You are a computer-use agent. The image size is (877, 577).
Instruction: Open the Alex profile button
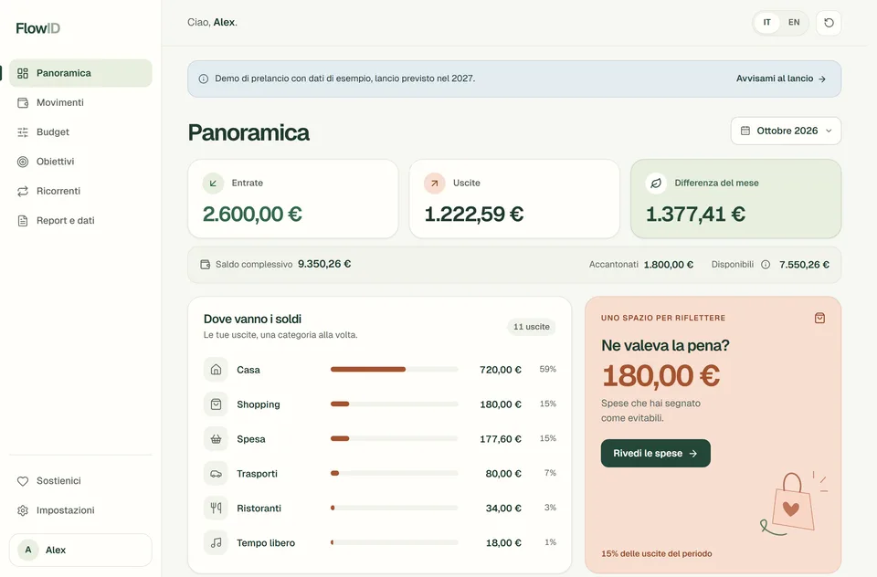(80, 551)
